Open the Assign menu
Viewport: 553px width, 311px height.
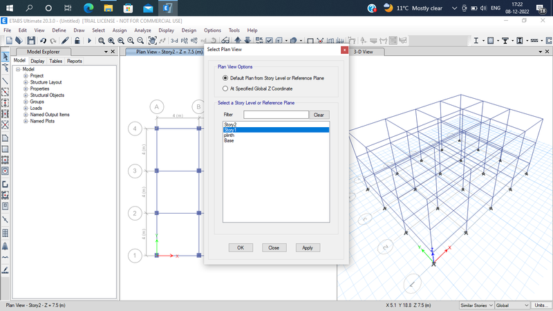coord(120,30)
